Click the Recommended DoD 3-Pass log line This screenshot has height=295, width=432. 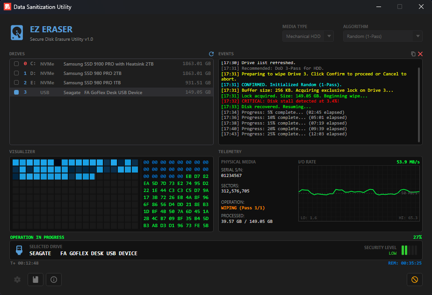[272, 68]
